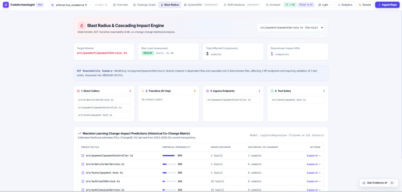Click file icon next to orderService.ts prediction row

coord(83,164)
